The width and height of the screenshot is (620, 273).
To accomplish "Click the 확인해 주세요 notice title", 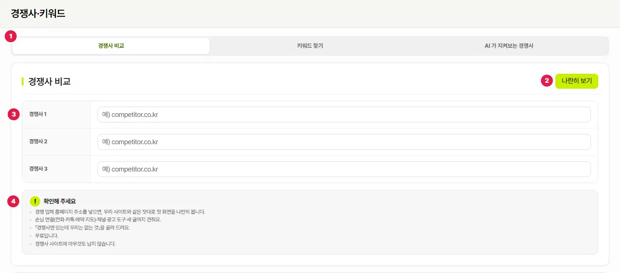I will (60, 201).
